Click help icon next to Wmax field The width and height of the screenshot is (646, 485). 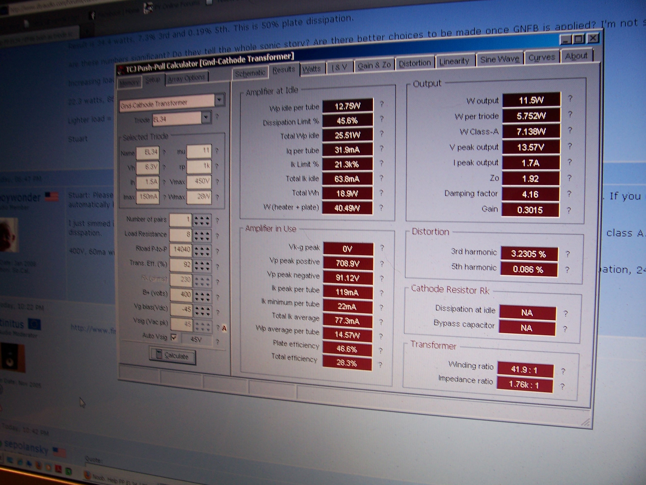pyautogui.click(x=217, y=197)
